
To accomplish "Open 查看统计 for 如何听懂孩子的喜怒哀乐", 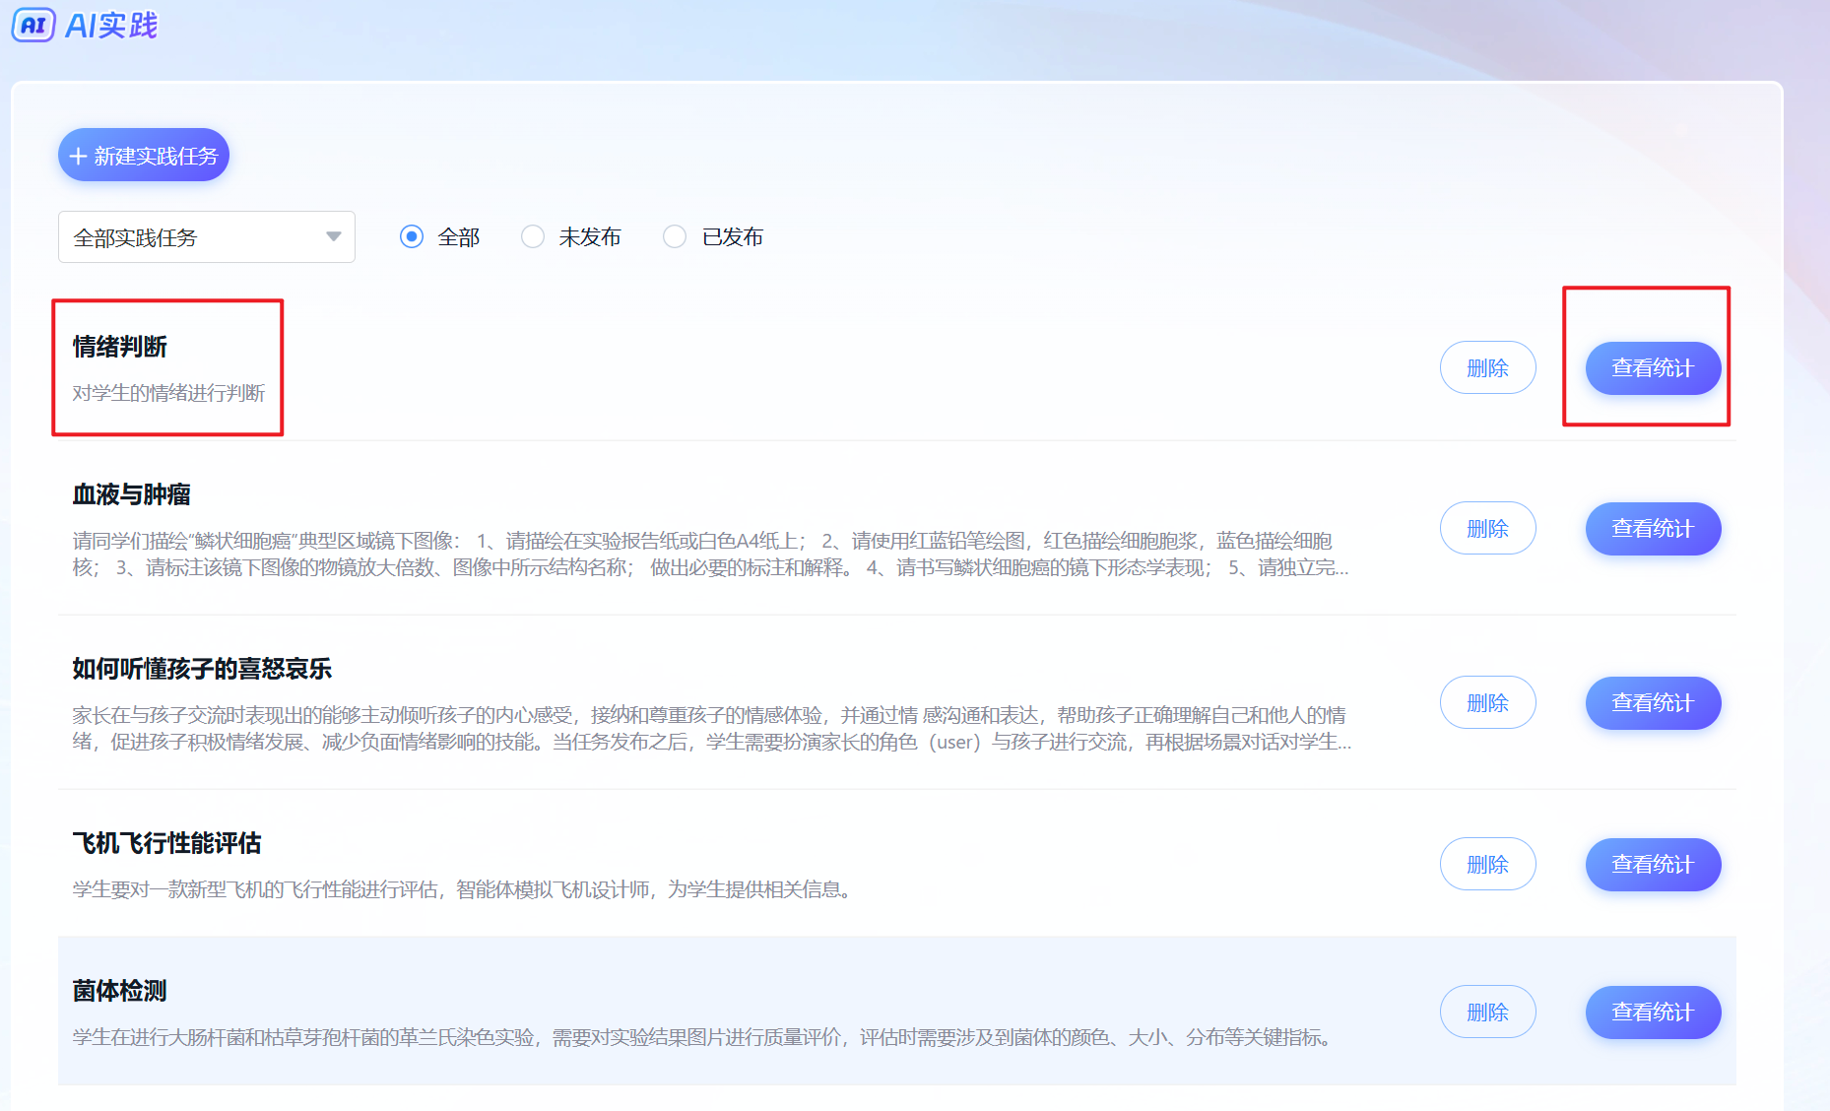I will 1652,703.
